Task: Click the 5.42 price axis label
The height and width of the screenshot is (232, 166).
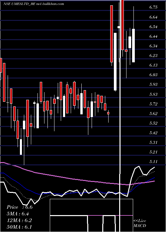Action: 153,133
